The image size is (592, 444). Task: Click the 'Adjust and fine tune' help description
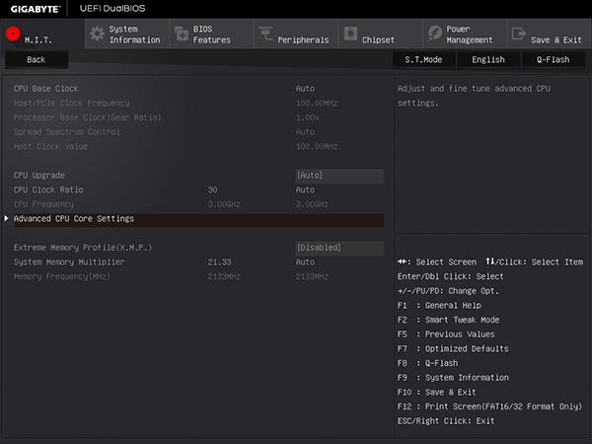[474, 96]
